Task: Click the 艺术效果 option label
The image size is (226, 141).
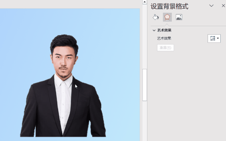Action: pyautogui.click(x=164, y=39)
